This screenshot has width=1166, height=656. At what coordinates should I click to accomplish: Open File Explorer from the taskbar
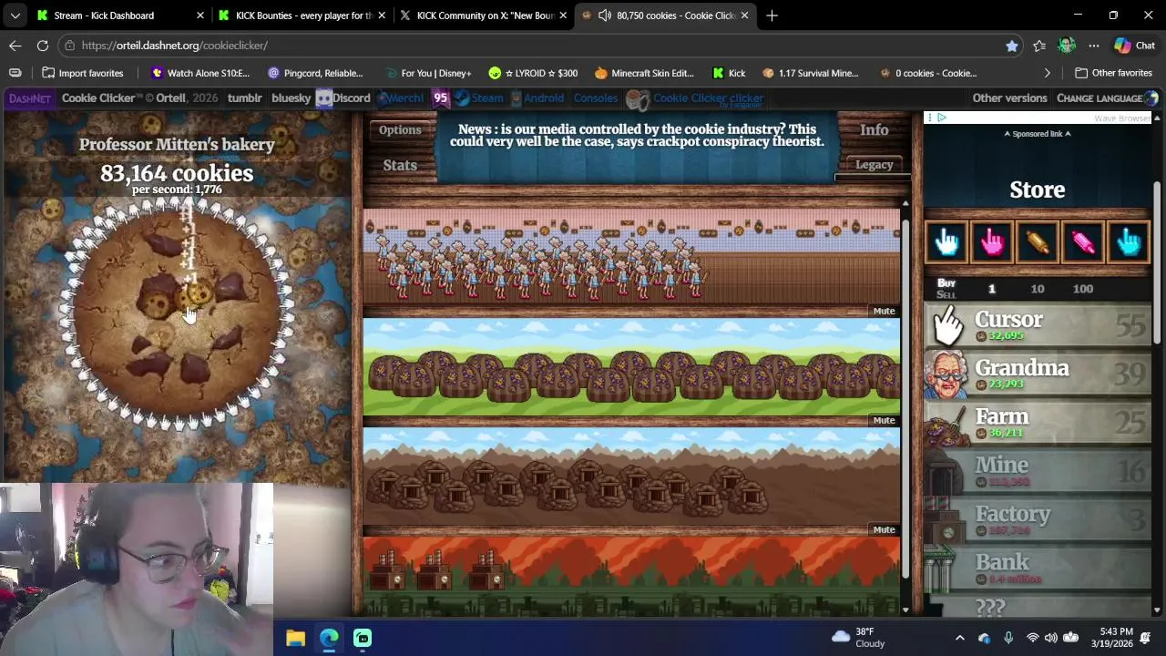pos(295,638)
